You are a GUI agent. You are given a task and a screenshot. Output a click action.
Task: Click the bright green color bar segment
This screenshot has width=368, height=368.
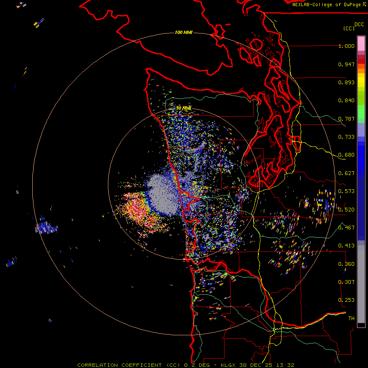point(361,112)
